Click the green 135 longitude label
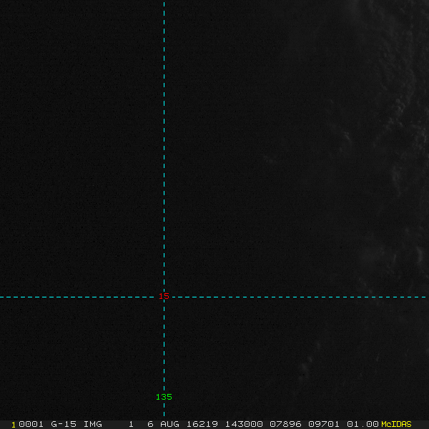This screenshot has width=429, height=429. coord(164,397)
